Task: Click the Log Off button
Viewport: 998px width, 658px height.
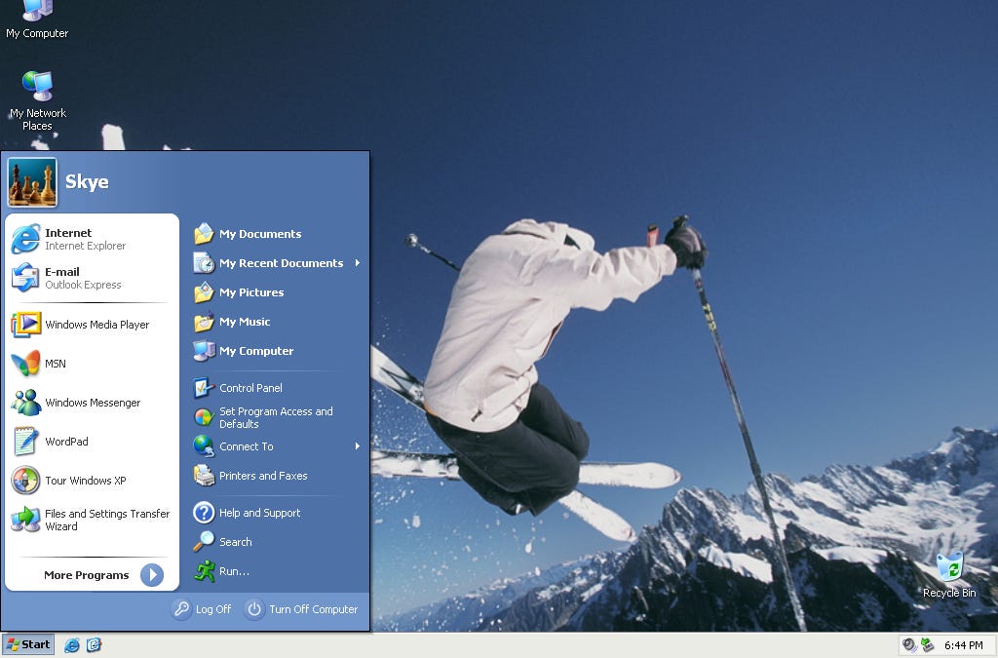Action: [x=202, y=609]
